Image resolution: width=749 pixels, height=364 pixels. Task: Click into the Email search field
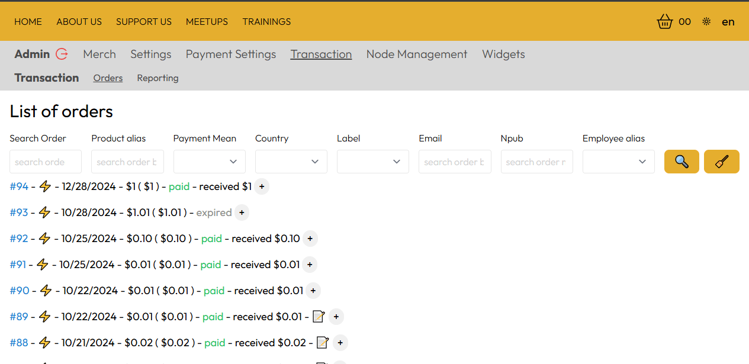coord(454,162)
